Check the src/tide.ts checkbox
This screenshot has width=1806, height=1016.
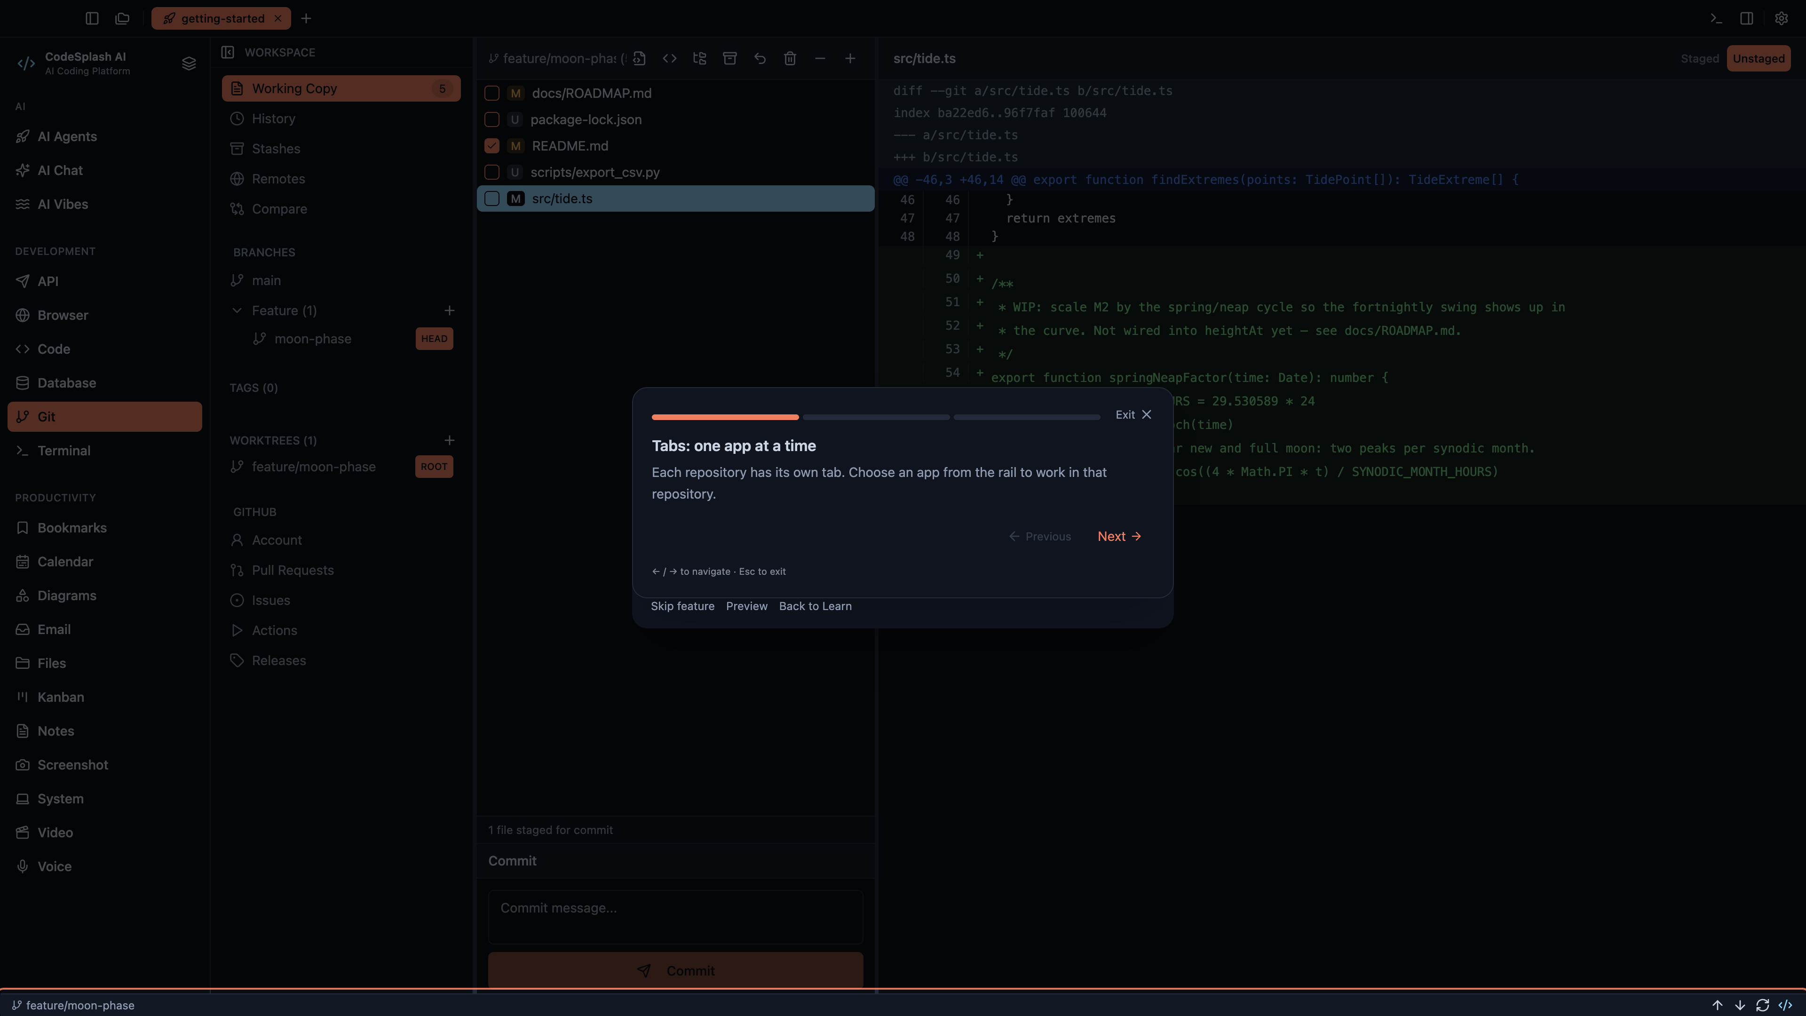pyautogui.click(x=492, y=198)
